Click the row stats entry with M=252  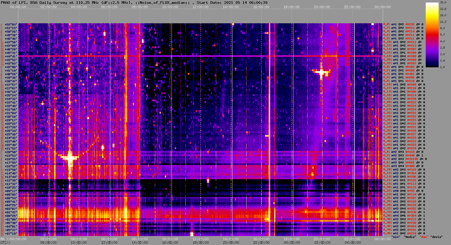pos(404,209)
